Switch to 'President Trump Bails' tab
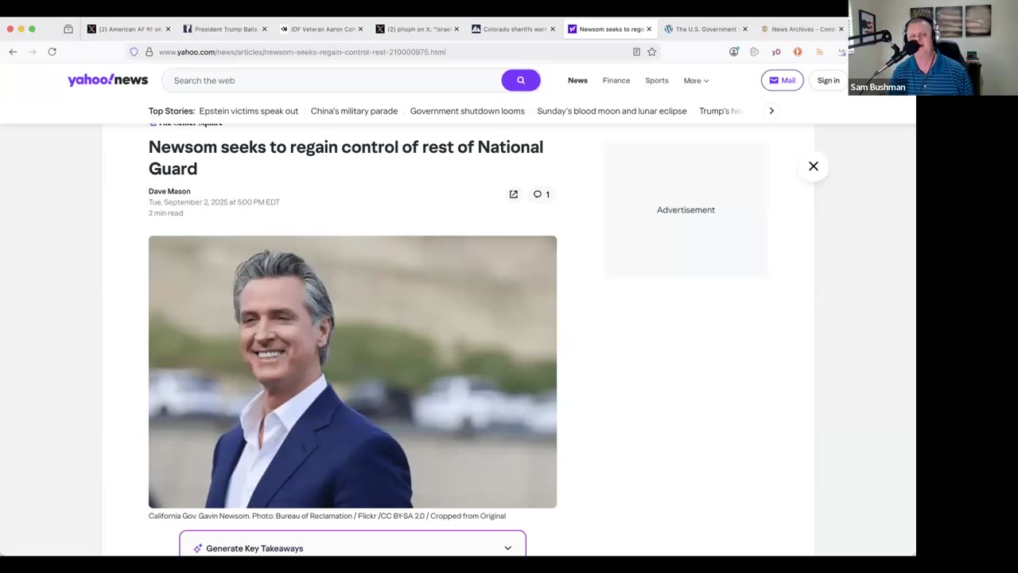This screenshot has height=573, width=1018. point(225,29)
